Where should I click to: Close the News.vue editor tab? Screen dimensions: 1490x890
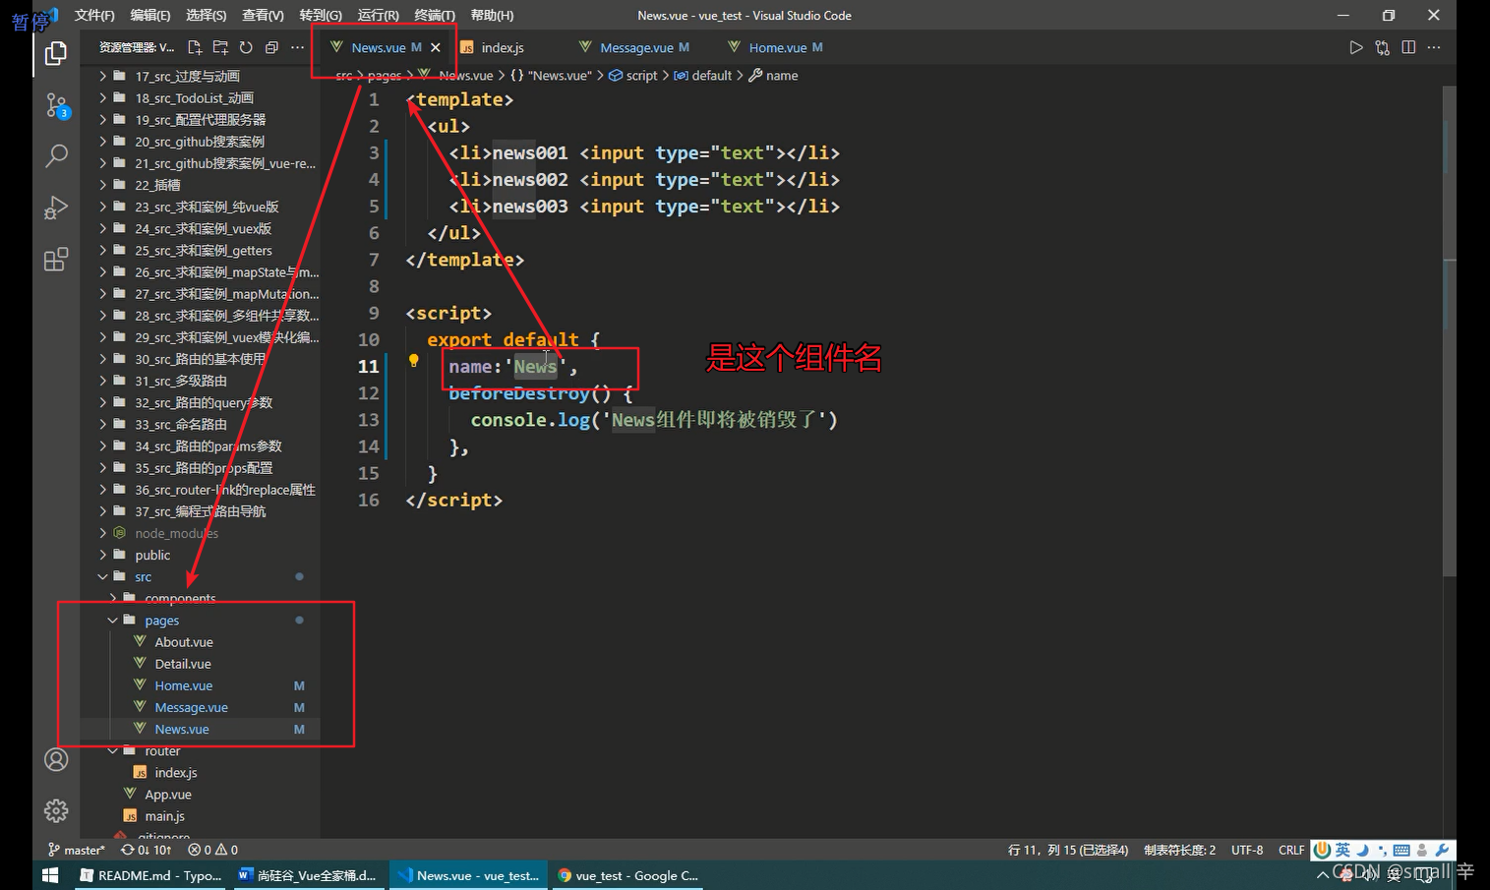click(435, 47)
